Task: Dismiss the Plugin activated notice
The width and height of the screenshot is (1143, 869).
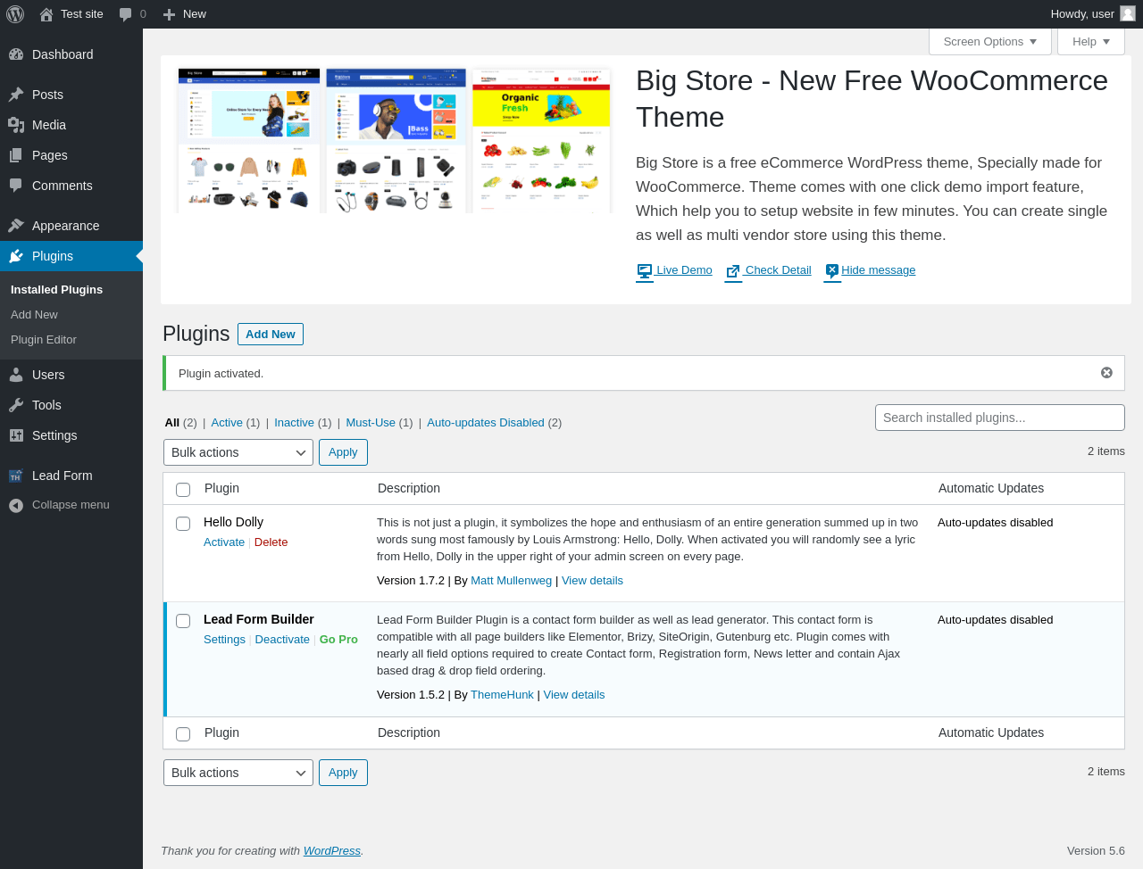Action: (1106, 373)
